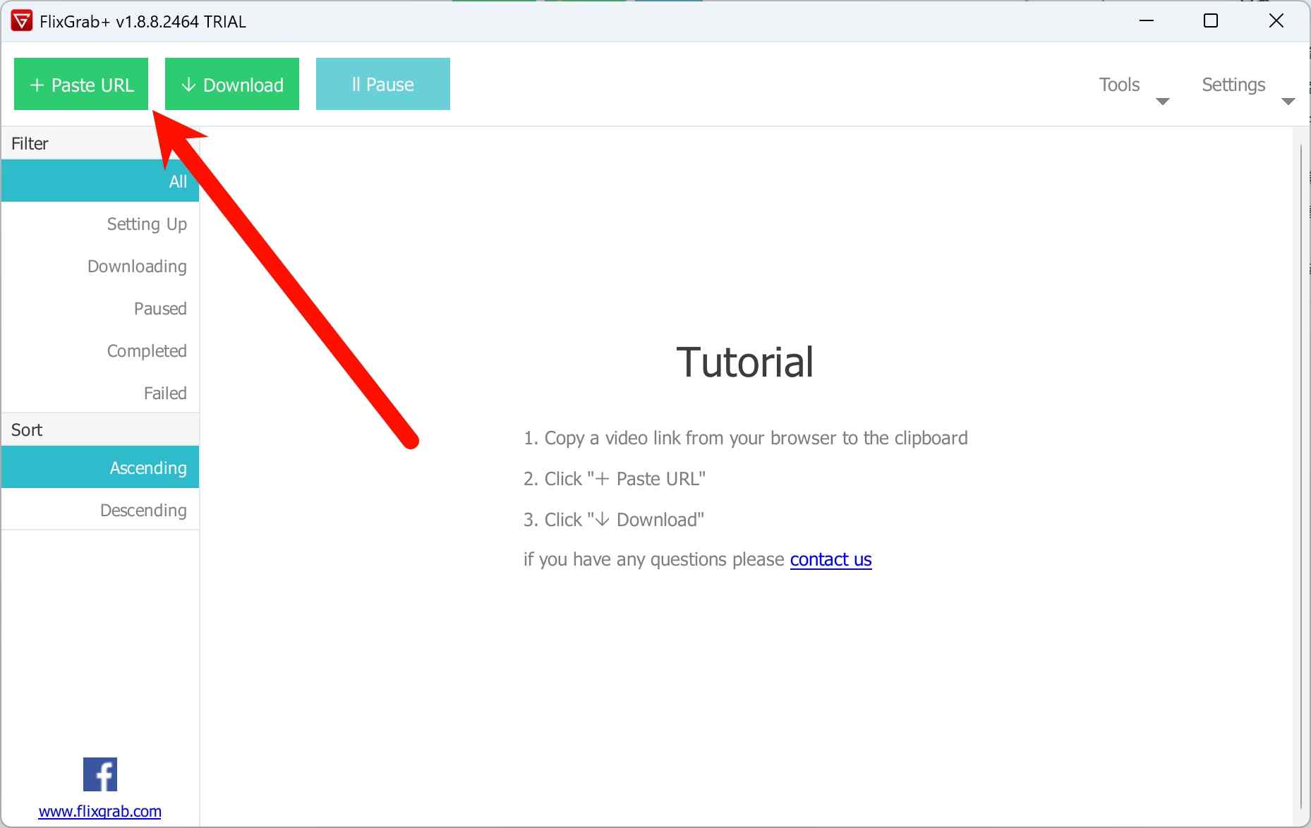Show Failed downloads

pyautogui.click(x=100, y=393)
